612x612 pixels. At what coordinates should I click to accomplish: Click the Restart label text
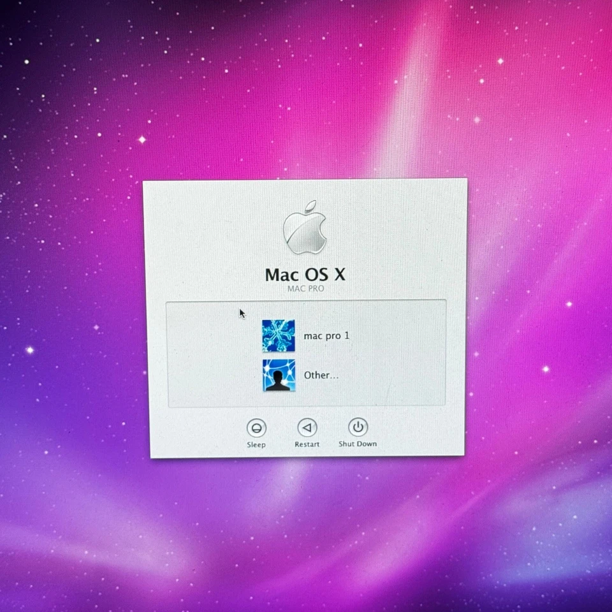(x=307, y=445)
